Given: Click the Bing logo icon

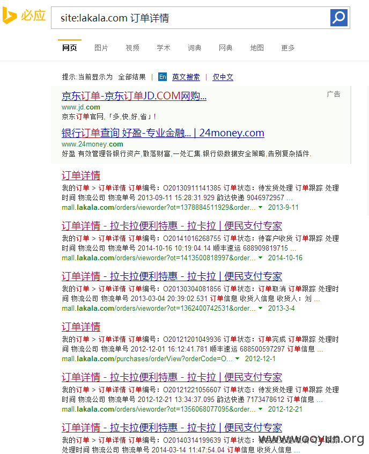Looking at the screenshot, I should coord(9,16).
